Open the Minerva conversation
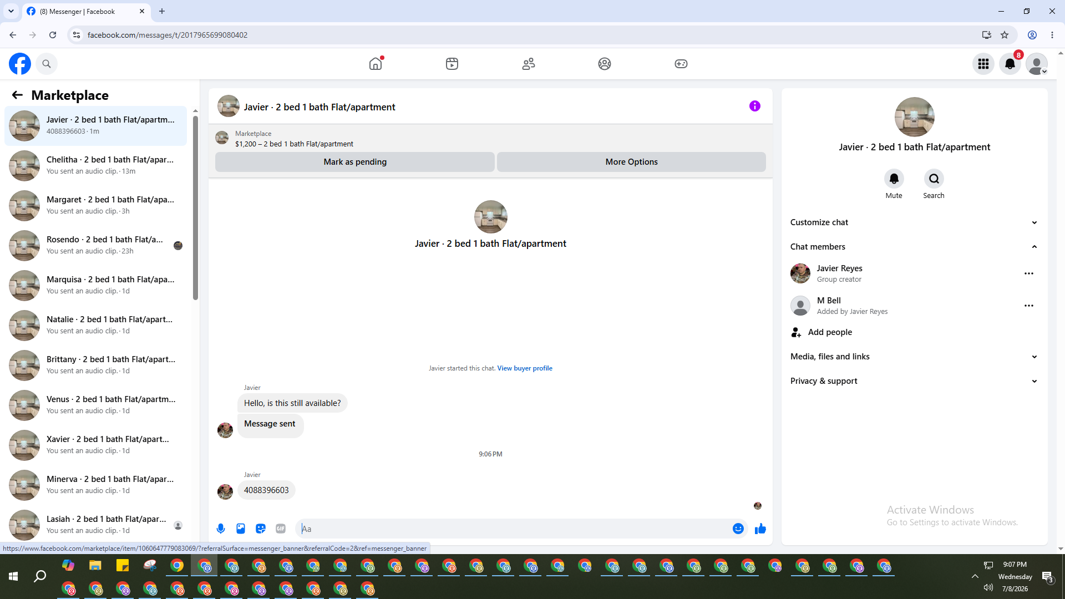The image size is (1065, 599). 95,485
